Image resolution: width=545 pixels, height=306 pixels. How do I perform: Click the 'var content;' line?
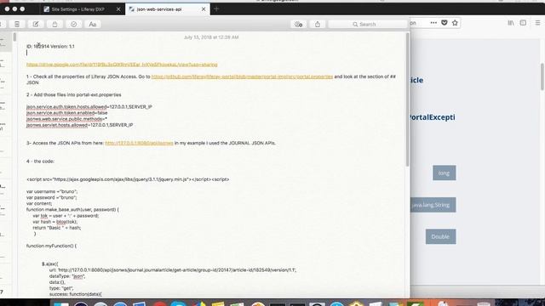pyautogui.click(x=39, y=204)
